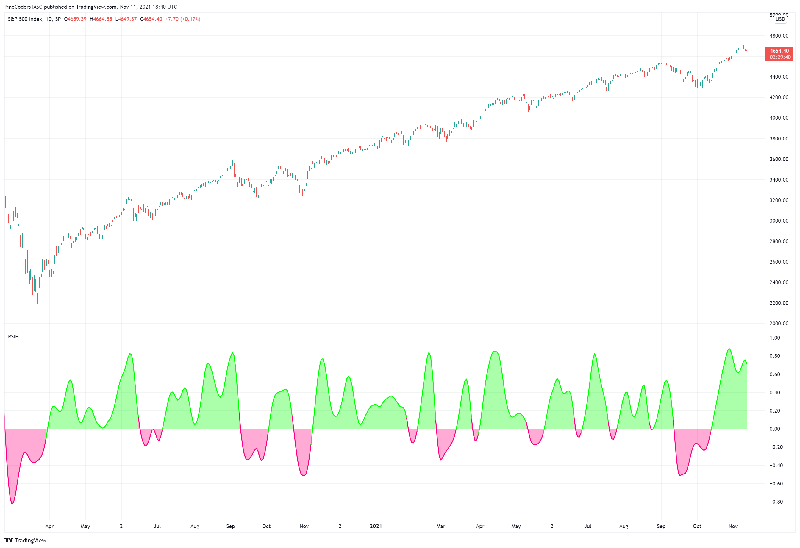
Task: Click the 2021 year label on time axis
Action: [x=376, y=526]
